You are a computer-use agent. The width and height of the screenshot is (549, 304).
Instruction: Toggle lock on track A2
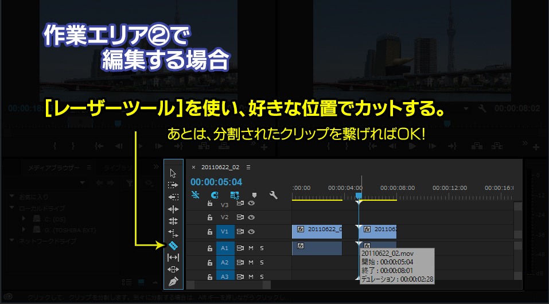210,262
